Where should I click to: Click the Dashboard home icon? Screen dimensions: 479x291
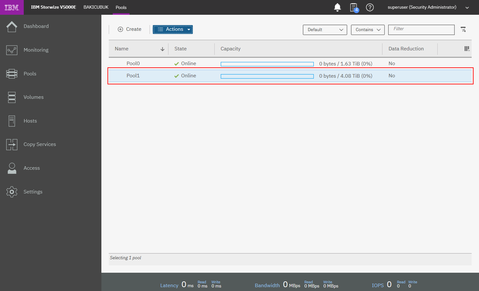(12, 26)
